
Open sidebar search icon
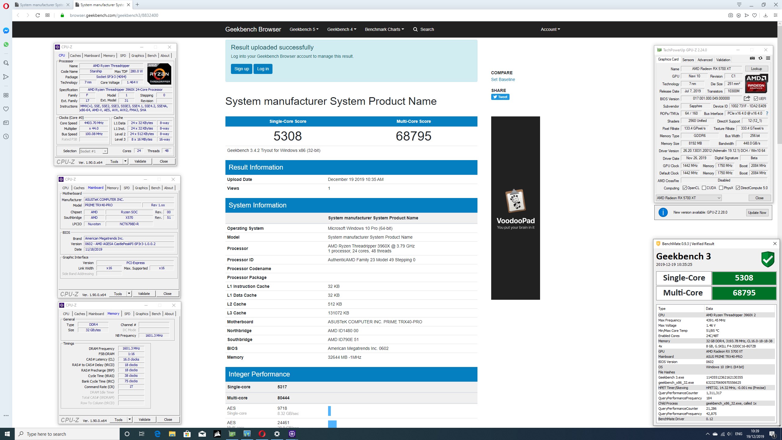6,63
